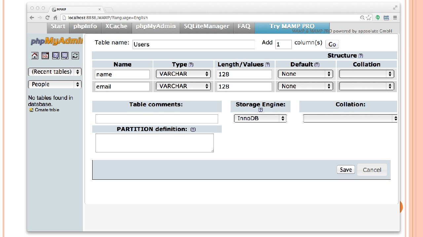Open the MySQL documentation icon in the sidebar

pyautogui.click(x=64, y=56)
